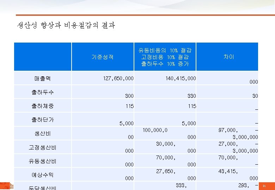Viewport: 275px width, 190px height.
Task: Click the 매출액 row label
Action: pos(43,78)
